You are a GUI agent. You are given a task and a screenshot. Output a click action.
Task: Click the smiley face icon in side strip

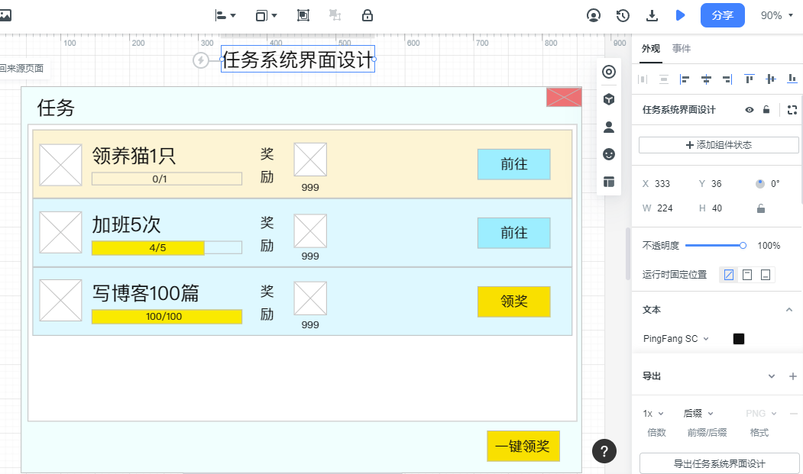[x=609, y=154]
